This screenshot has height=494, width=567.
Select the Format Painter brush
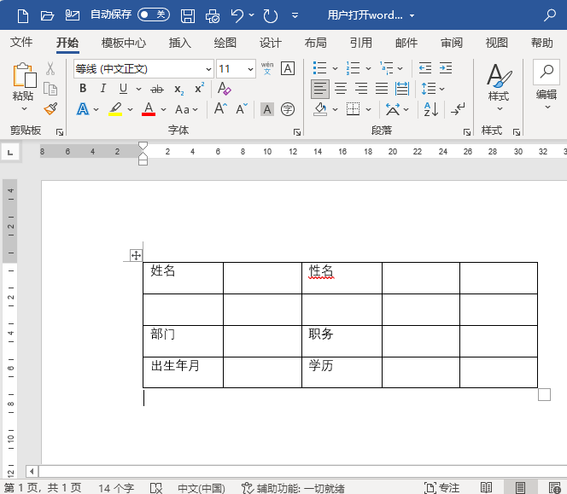(x=50, y=108)
